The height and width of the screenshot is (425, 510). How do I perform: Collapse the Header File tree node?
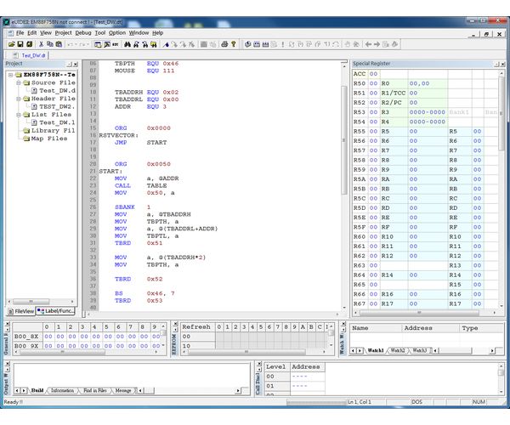pos(18,99)
